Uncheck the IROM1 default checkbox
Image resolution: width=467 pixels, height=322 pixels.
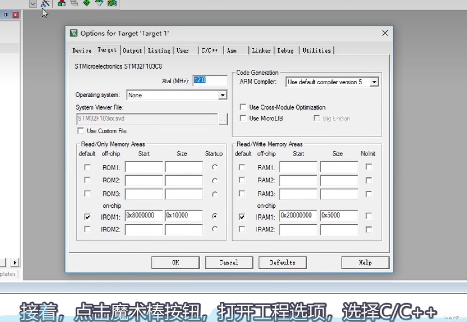[87, 217]
